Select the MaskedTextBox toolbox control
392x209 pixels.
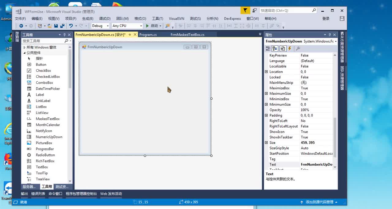coord(47,119)
